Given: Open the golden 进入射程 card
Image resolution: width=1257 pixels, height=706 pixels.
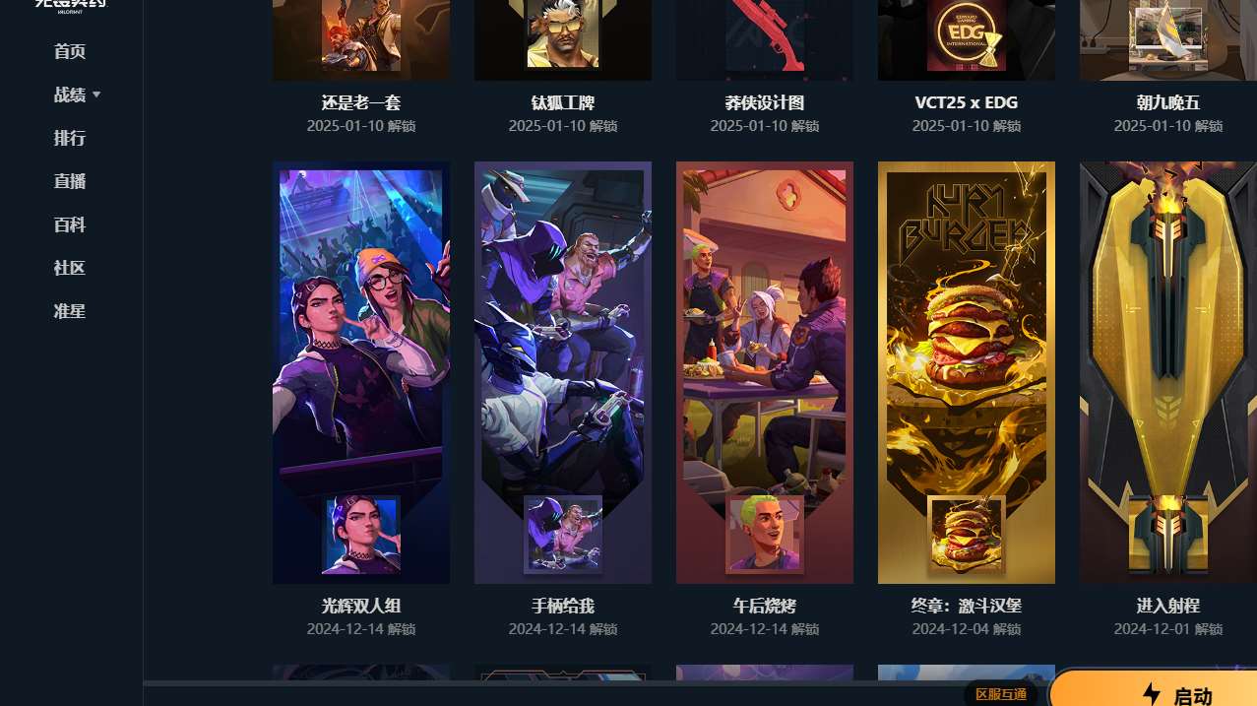Looking at the screenshot, I should pyautogui.click(x=1168, y=372).
